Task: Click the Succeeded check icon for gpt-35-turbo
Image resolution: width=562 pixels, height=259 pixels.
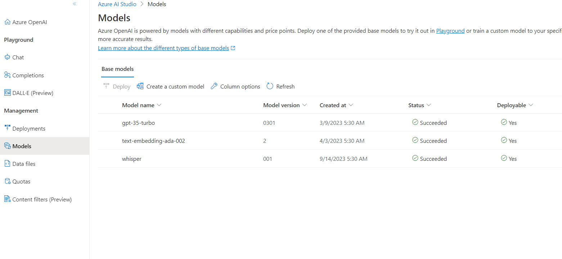Action: [x=415, y=122]
